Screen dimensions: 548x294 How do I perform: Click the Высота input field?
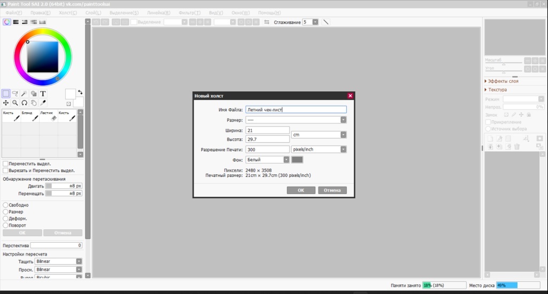pyautogui.click(x=268, y=140)
